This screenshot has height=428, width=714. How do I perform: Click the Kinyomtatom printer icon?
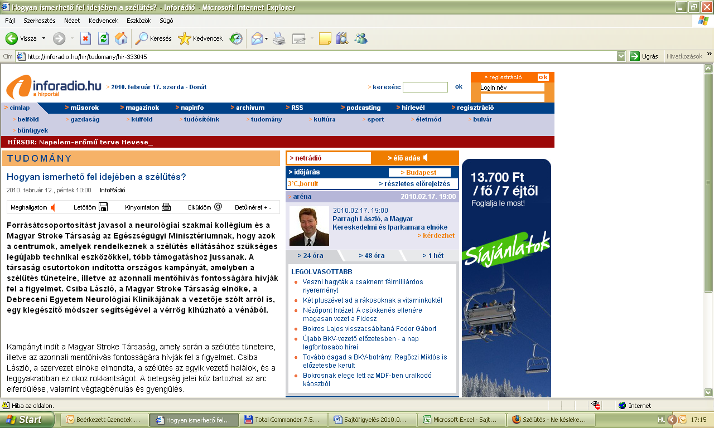point(166,207)
